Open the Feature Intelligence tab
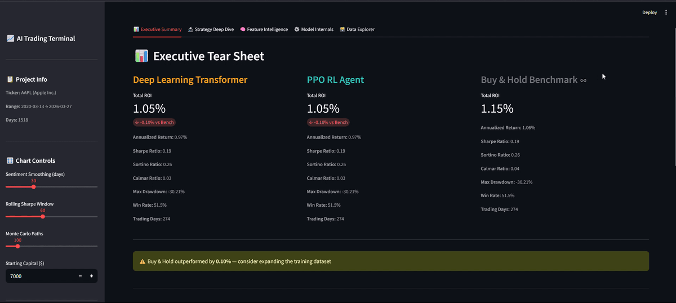Viewport: 676px width, 303px height. pos(264,29)
